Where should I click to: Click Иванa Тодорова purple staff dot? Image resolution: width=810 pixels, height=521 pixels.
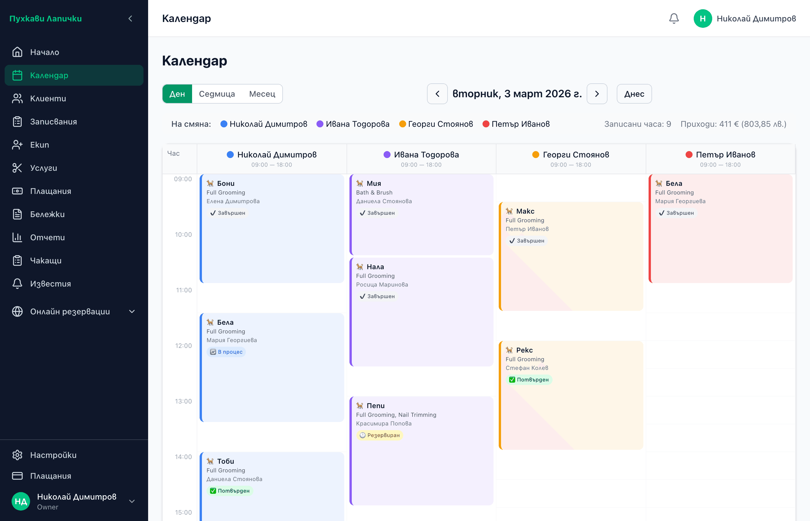(x=319, y=124)
